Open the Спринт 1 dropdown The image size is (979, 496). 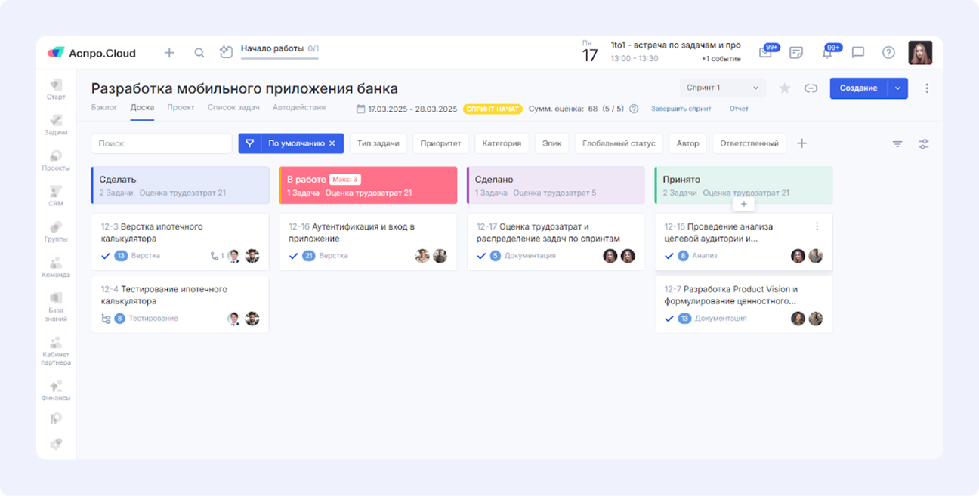(x=722, y=88)
